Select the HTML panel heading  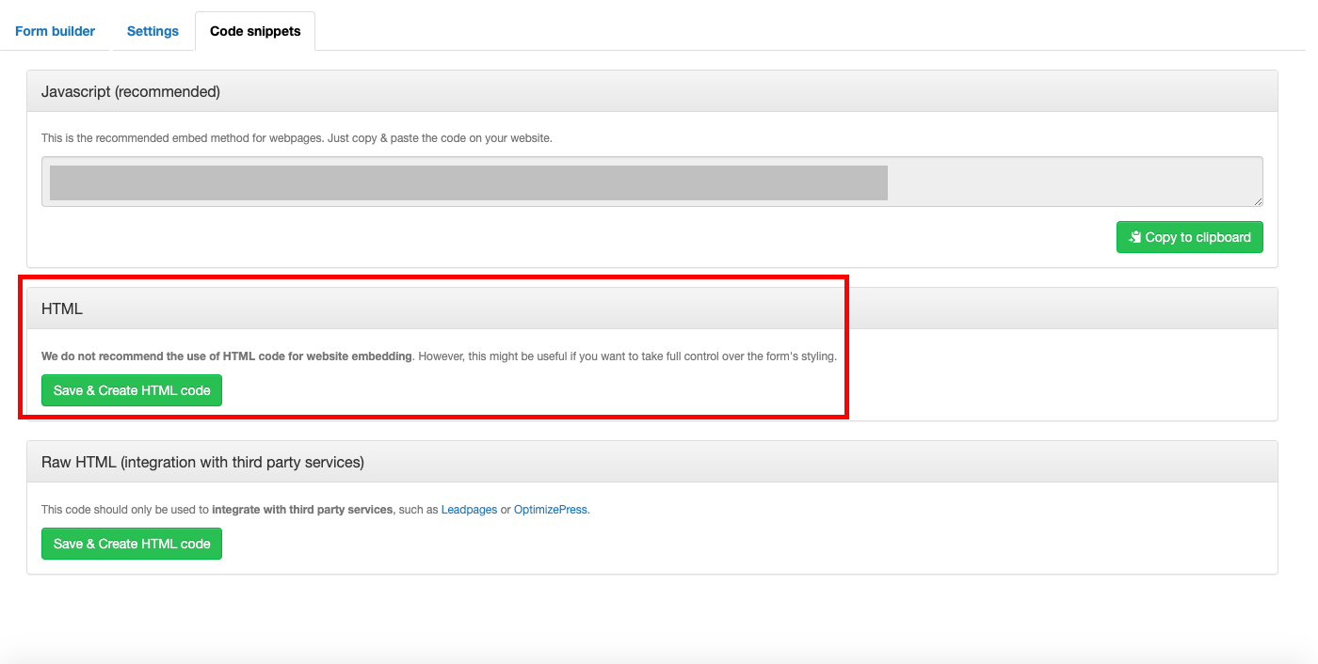[x=62, y=308]
